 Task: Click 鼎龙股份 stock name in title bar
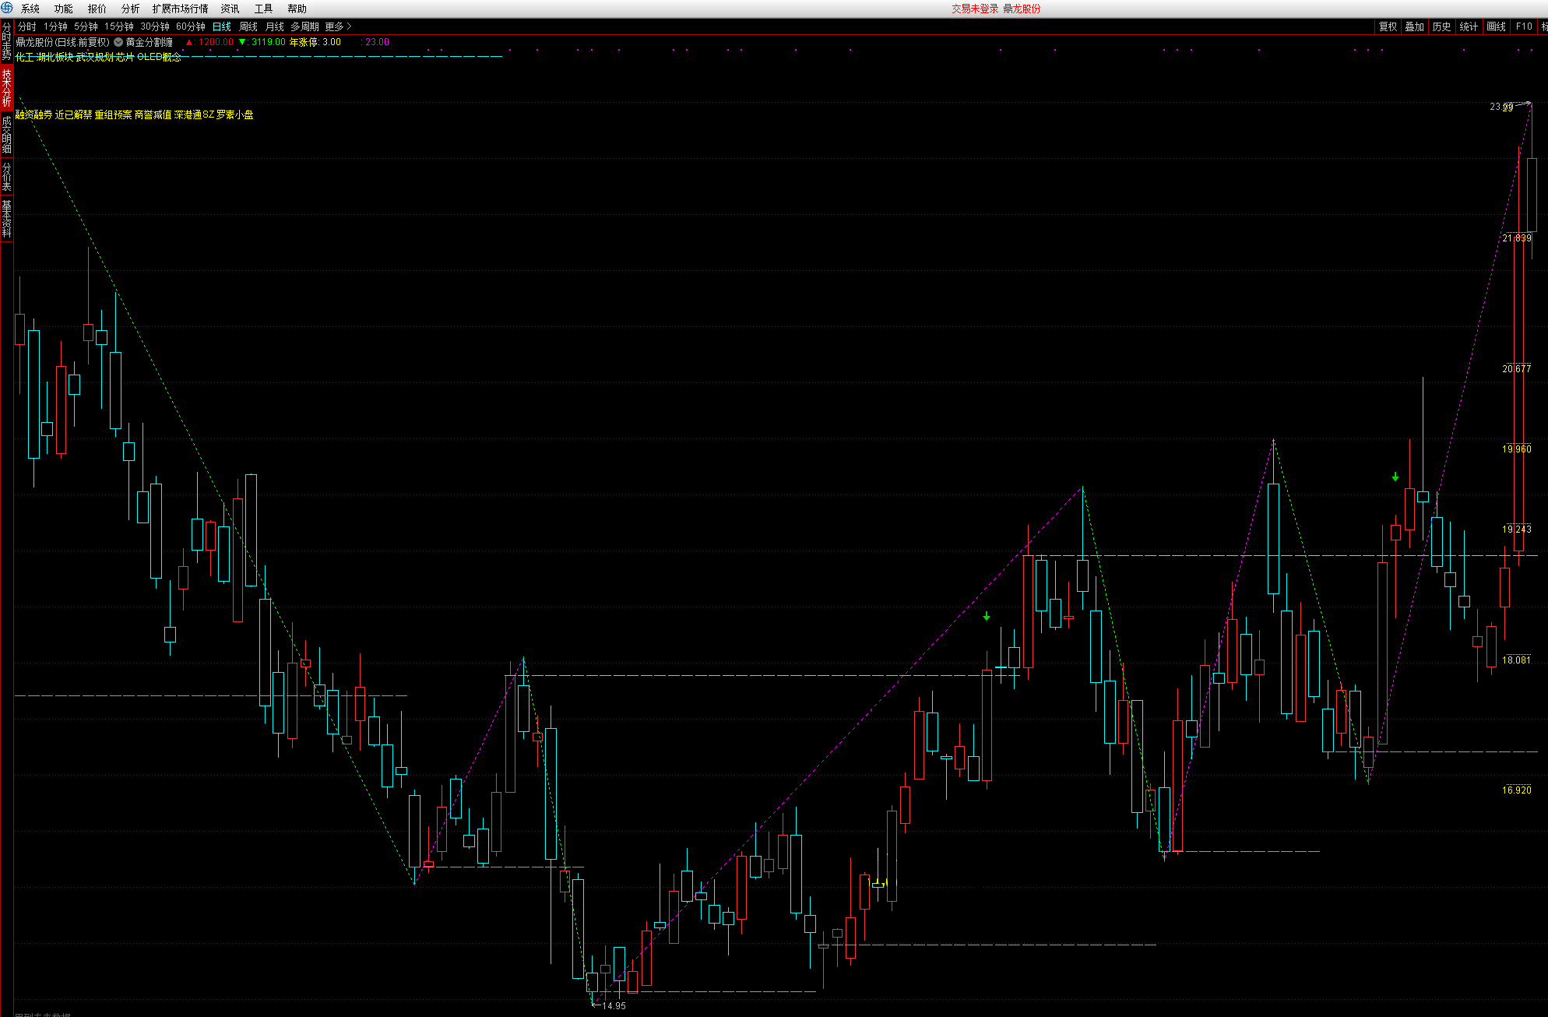coord(1022,9)
